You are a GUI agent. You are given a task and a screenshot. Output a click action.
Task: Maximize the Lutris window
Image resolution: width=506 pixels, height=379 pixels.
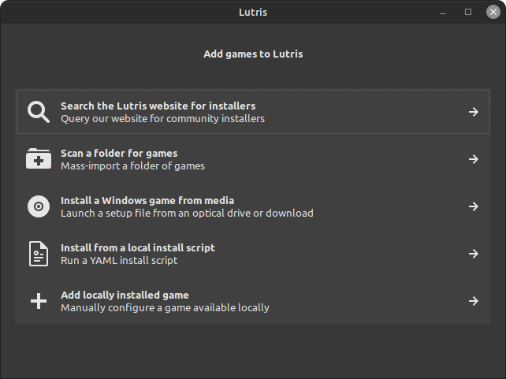pyautogui.click(x=468, y=12)
